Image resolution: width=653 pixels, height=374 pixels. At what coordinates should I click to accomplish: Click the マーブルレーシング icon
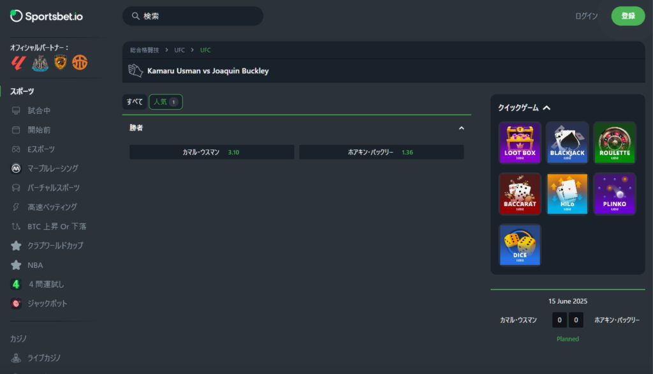click(16, 168)
